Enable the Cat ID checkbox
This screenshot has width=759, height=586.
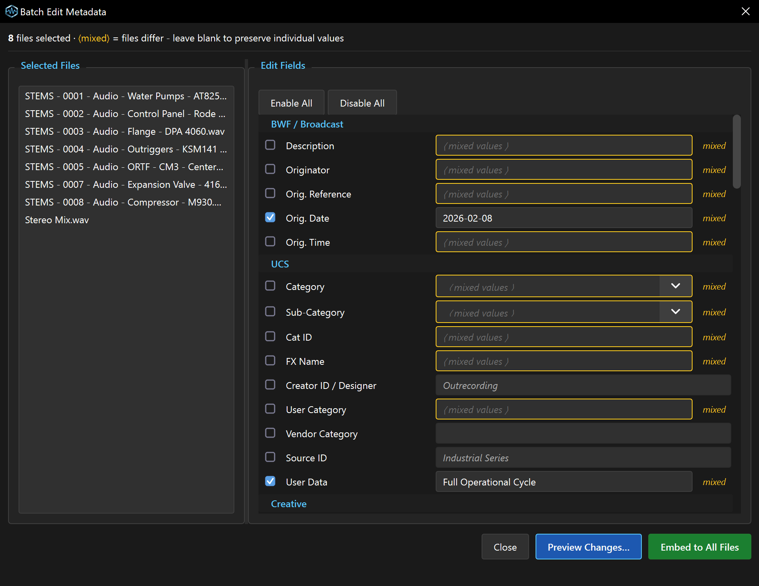[x=270, y=336]
